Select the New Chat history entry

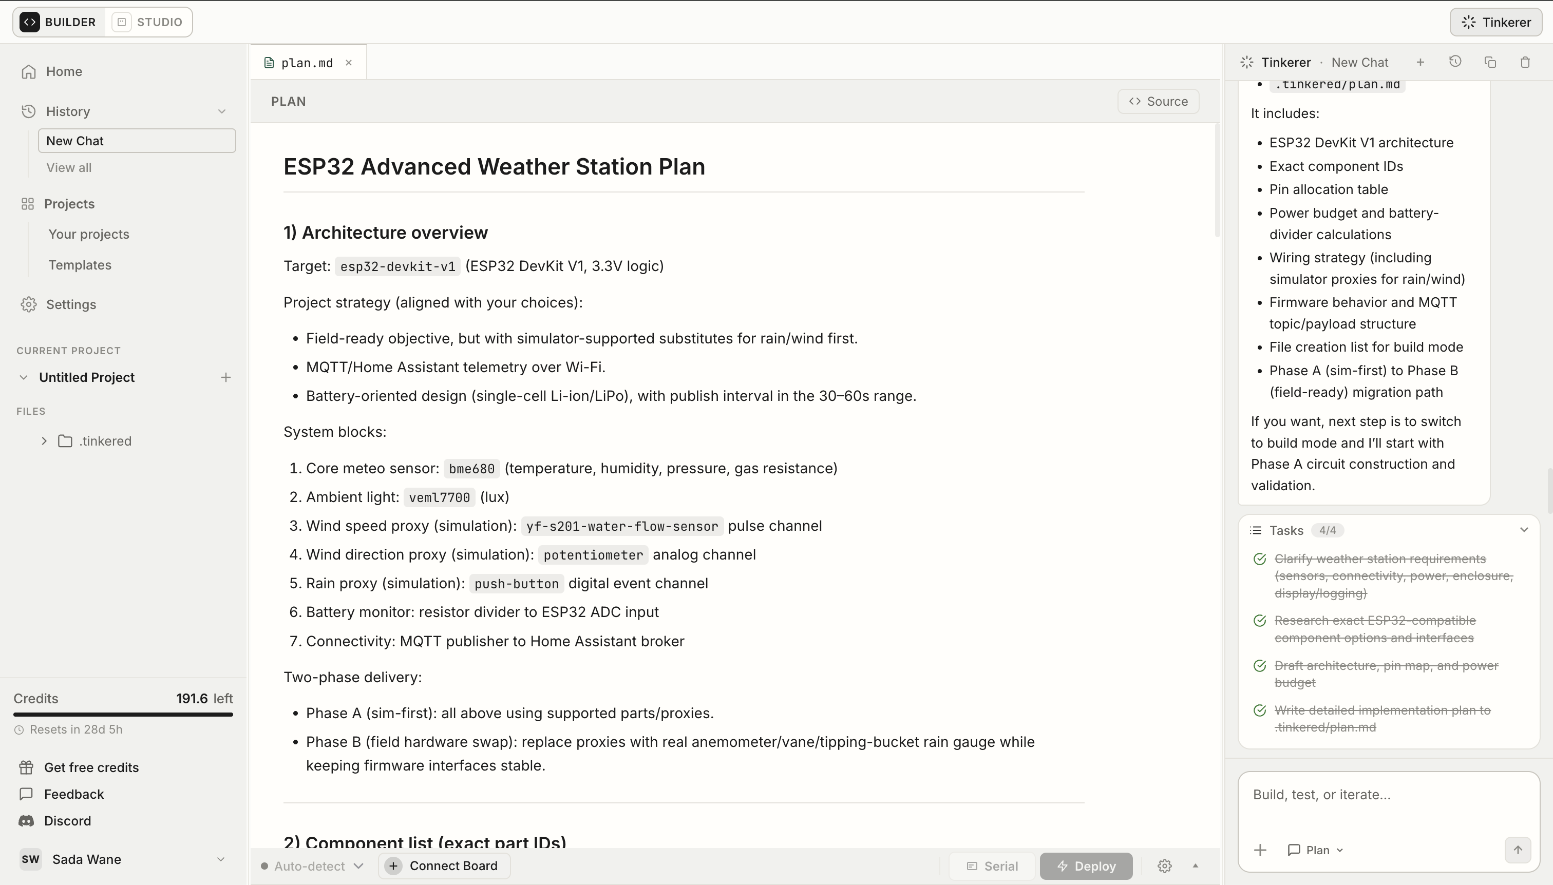(137, 141)
